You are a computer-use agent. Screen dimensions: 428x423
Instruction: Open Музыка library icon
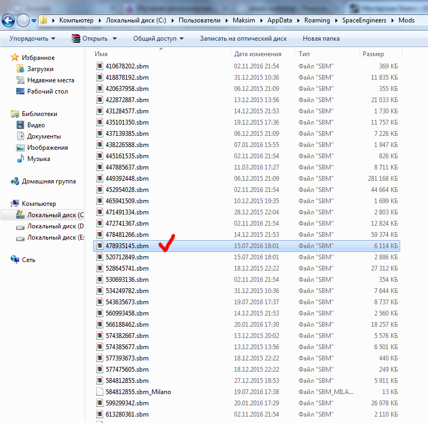(x=20, y=158)
